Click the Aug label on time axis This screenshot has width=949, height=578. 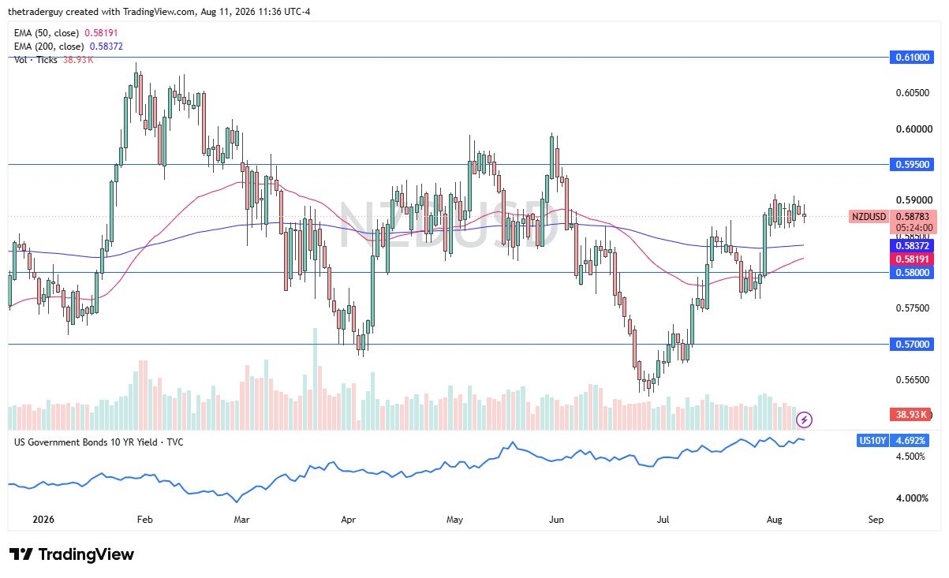(773, 520)
